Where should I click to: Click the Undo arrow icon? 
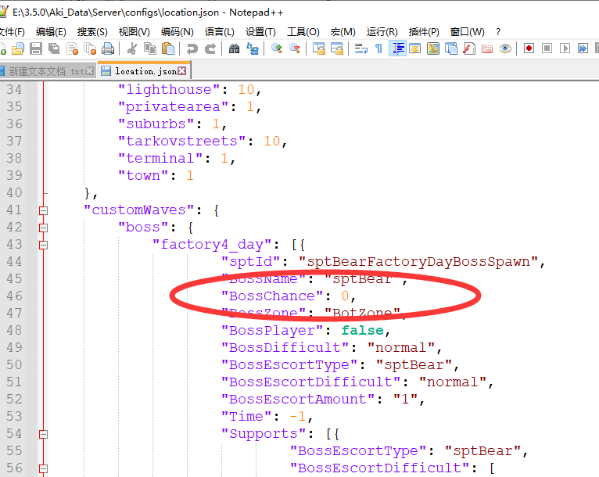(192, 48)
